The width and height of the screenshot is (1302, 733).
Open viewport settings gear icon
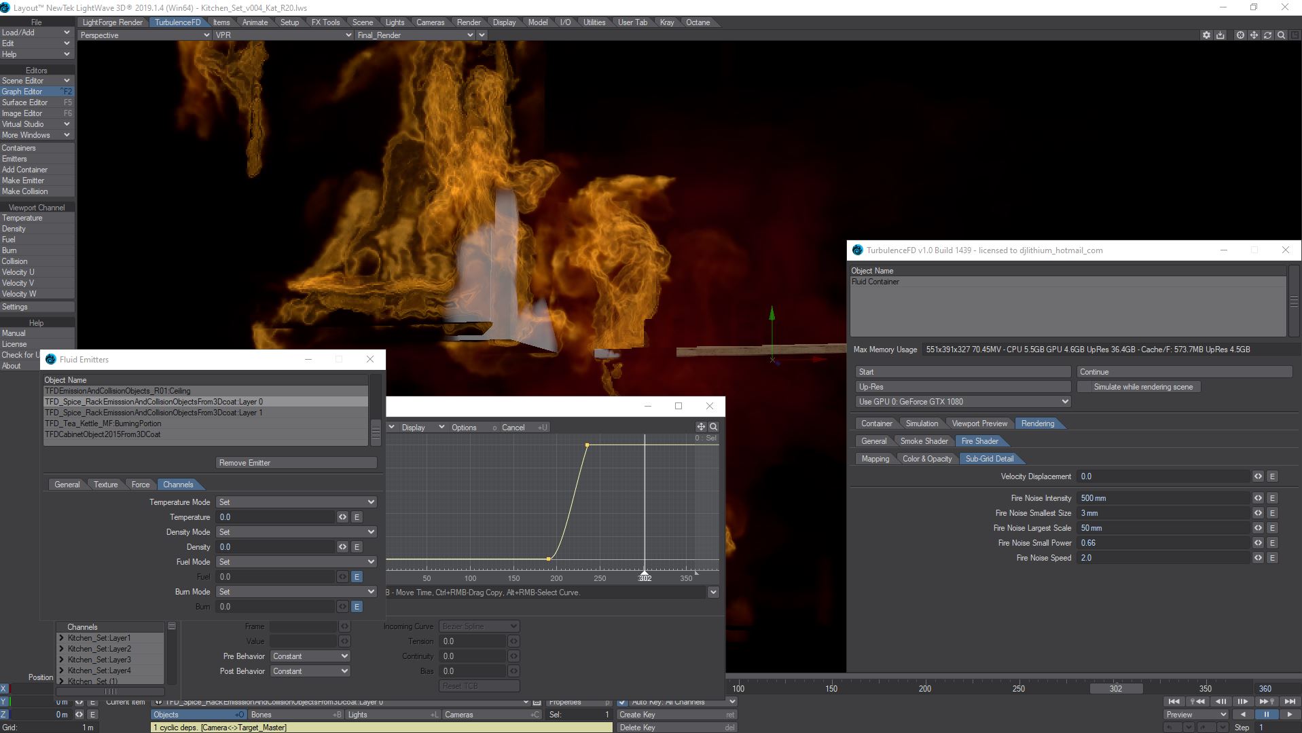[1206, 35]
